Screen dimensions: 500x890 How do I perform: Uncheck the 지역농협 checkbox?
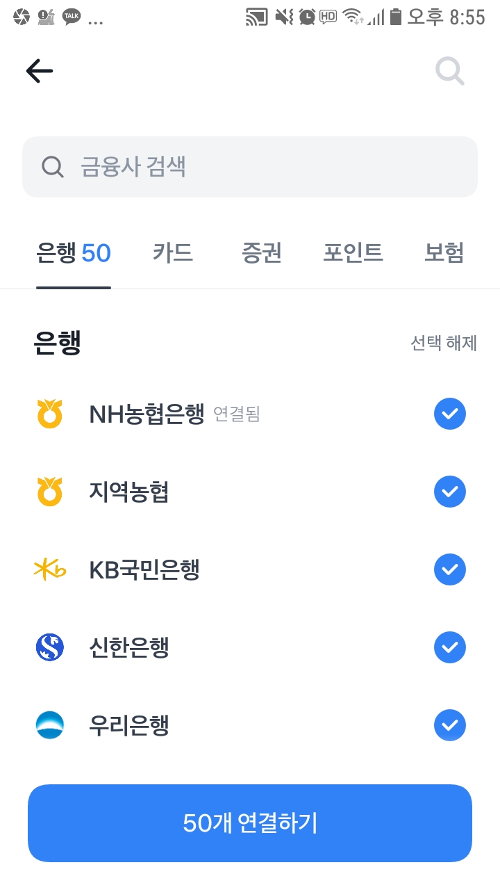[450, 492]
